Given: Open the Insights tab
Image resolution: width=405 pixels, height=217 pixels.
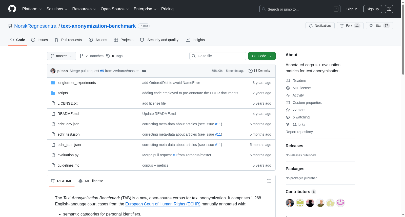Looking at the screenshot, I should pos(195,40).
